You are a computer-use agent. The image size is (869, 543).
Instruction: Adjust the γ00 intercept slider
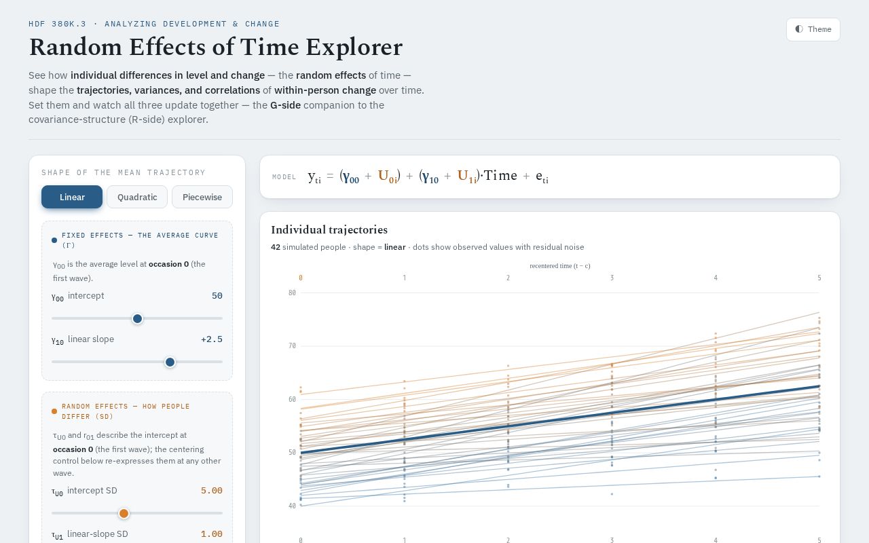click(137, 318)
